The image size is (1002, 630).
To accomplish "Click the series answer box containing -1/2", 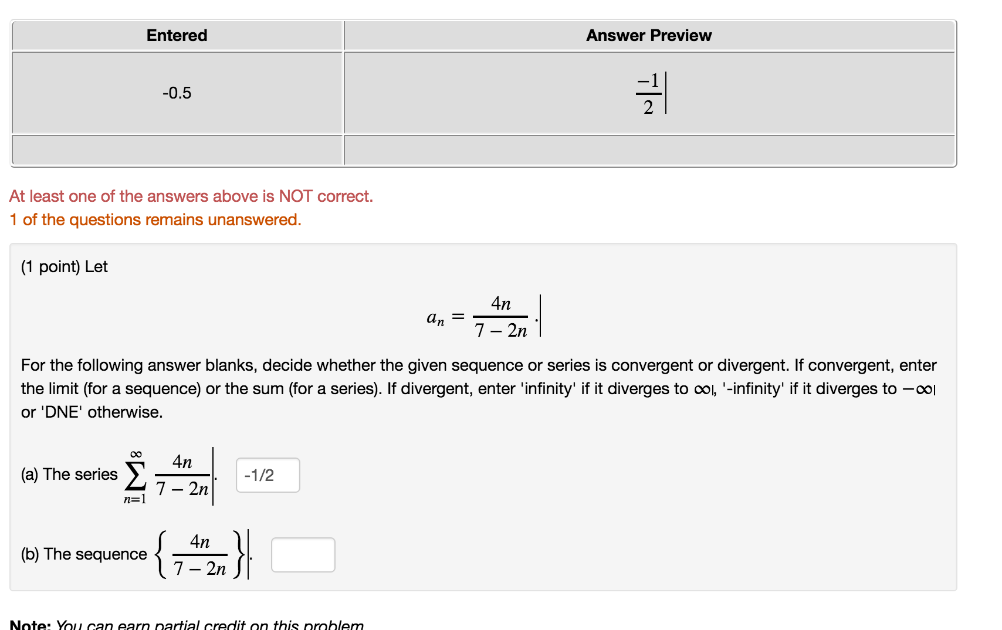I will pos(268,475).
